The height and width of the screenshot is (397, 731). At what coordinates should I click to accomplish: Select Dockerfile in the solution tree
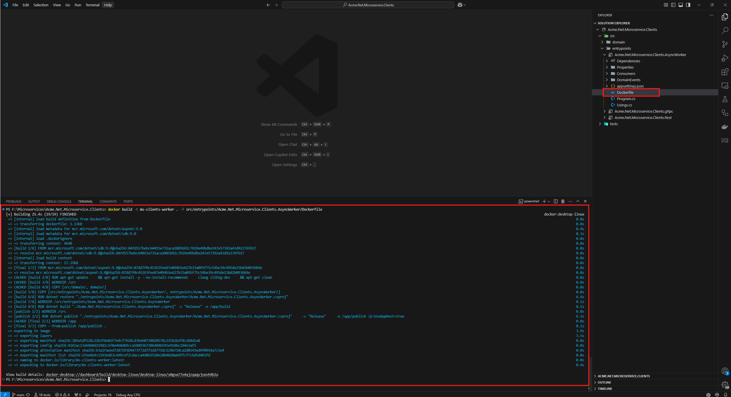[625, 92]
